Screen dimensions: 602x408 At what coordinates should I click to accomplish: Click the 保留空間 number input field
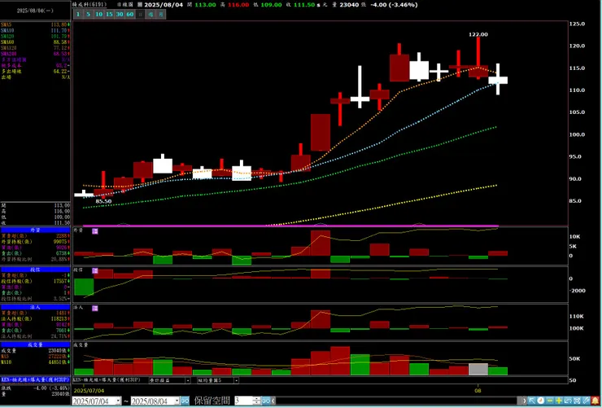tap(244, 401)
